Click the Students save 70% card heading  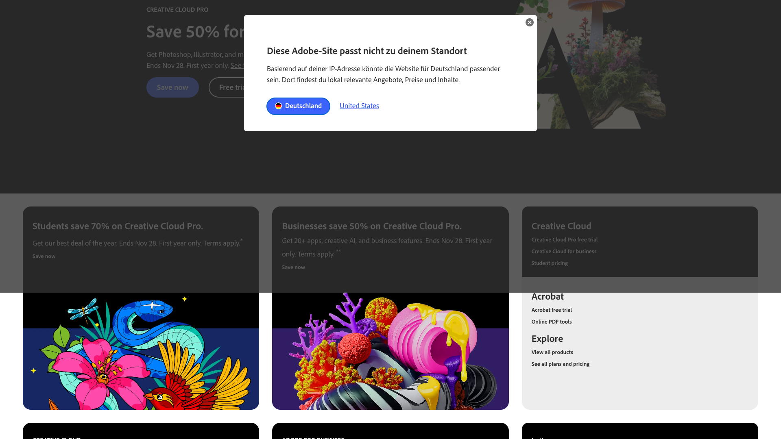[118, 226]
